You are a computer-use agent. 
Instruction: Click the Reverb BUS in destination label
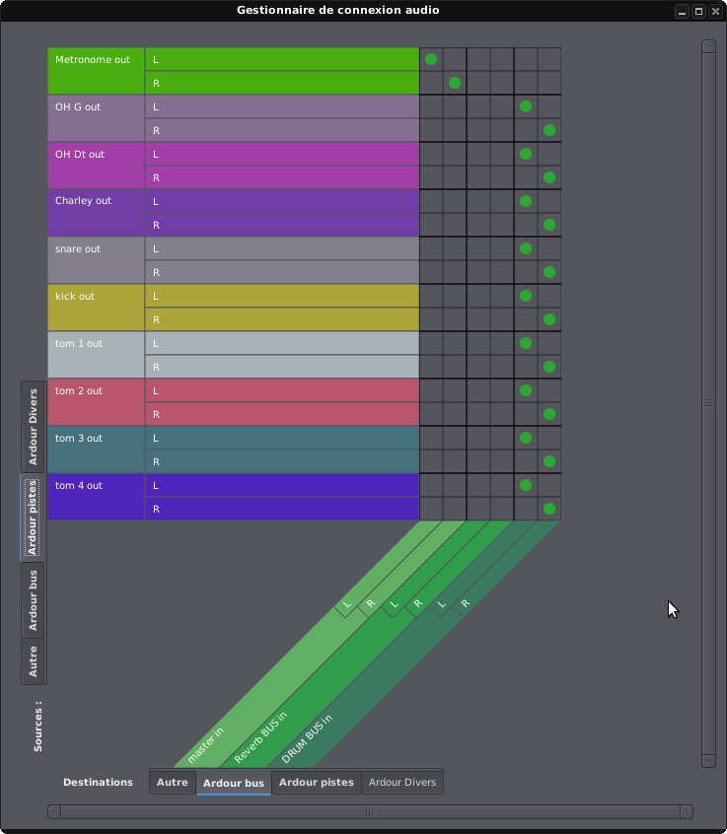click(260, 736)
